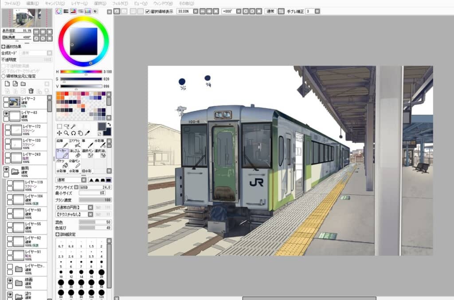Choose the airbrush (エアブラシ) tool
Screen dimensions: 454x300
(74, 143)
